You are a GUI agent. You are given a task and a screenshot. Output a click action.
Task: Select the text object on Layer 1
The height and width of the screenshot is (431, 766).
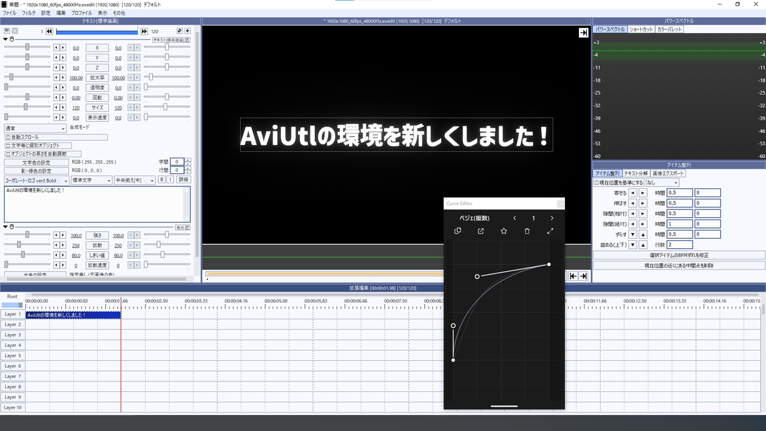pyautogui.click(x=73, y=315)
